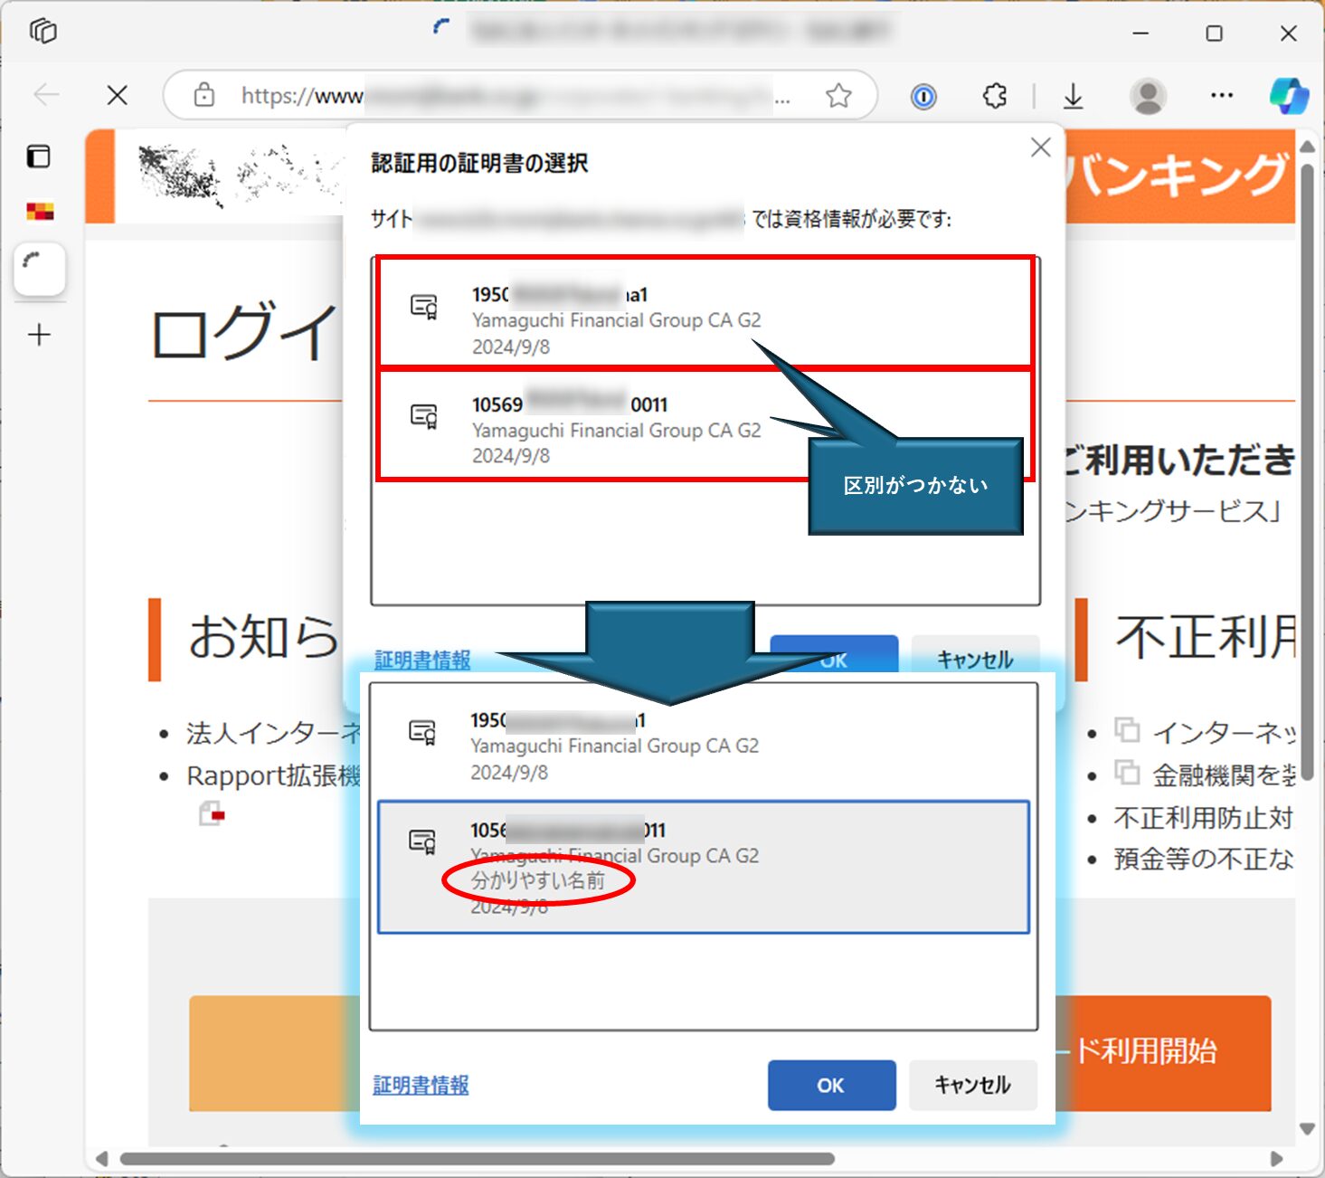
Task: Select the loading tab in sidebar
Action: [x=40, y=269]
